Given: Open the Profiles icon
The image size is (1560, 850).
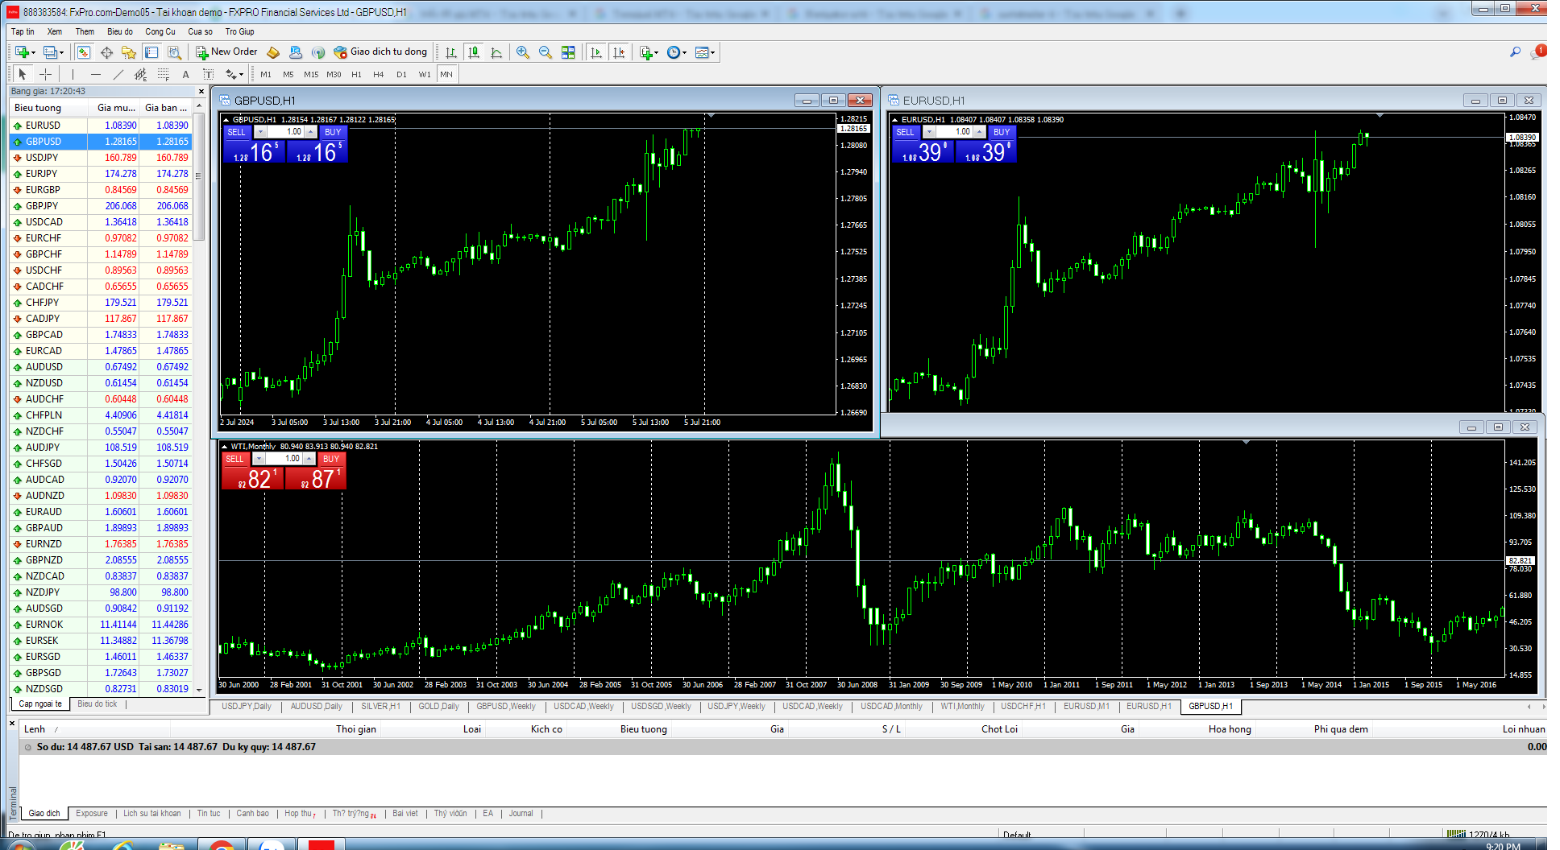Looking at the screenshot, I should pos(50,52).
